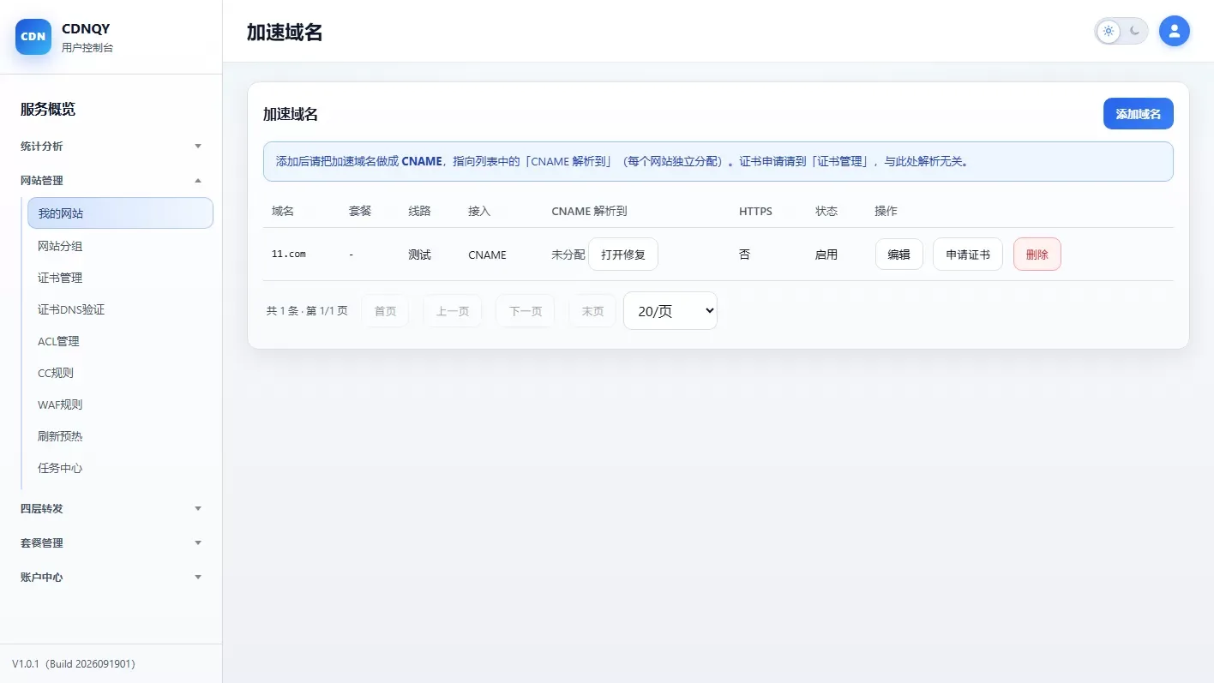
Task: Click the 添加域名 button
Action: coord(1138,114)
